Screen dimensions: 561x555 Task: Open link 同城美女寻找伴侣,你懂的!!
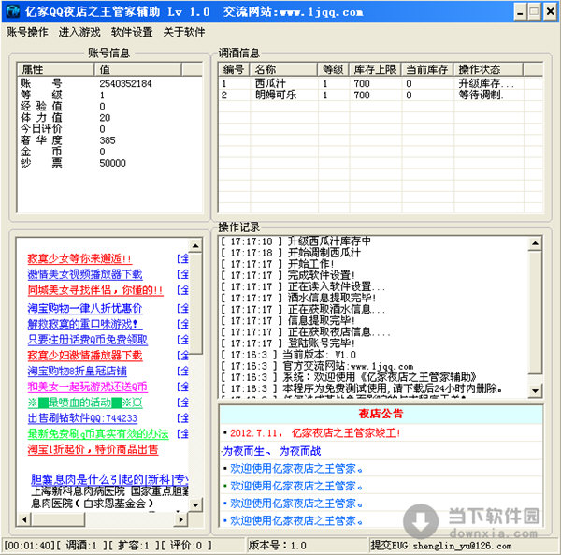[x=95, y=290]
